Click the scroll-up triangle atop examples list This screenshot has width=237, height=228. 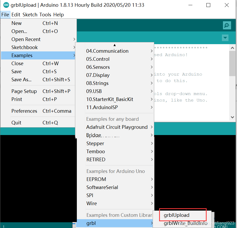pos(114,45)
